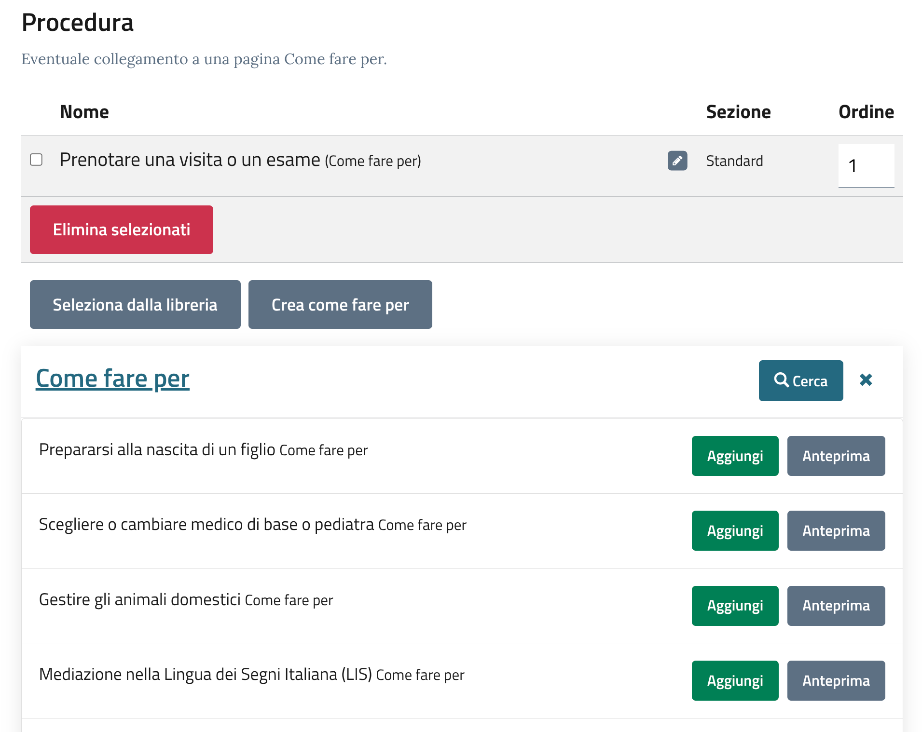This screenshot has width=922, height=732.
Task: Add Mediazione nella Lingua dei Segni Italiana
Action: [x=734, y=680]
